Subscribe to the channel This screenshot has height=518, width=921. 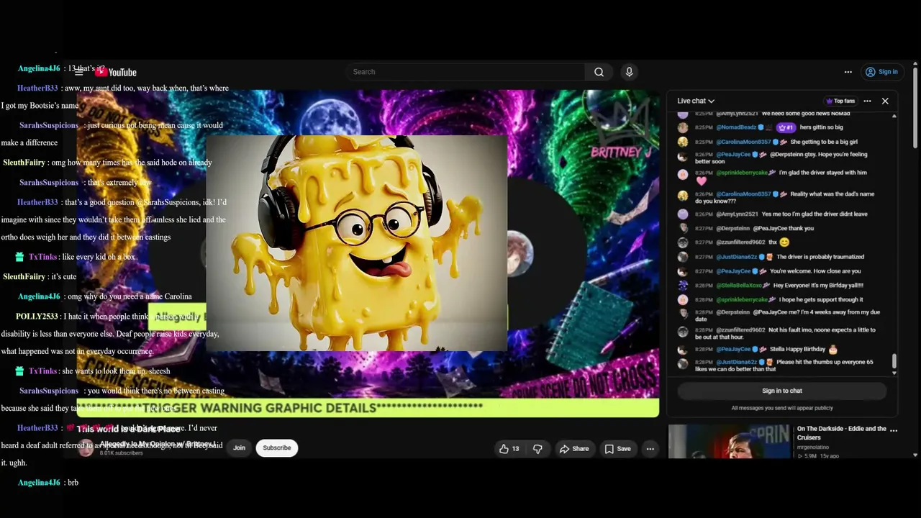tap(277, 448)
